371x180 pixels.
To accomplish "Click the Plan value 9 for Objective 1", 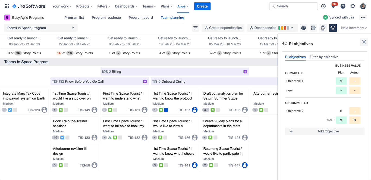I will tap(341, 81).
